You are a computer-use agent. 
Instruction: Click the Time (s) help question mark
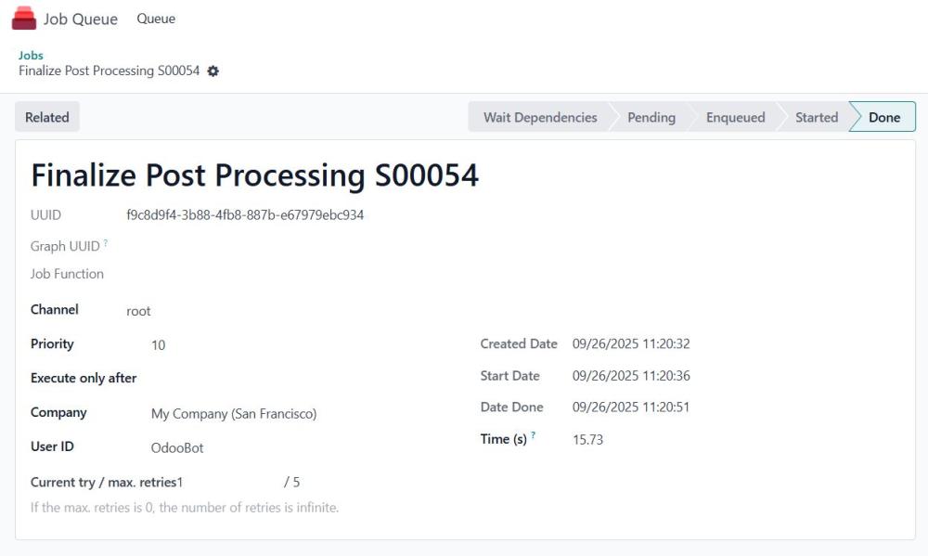click(534, 435)
